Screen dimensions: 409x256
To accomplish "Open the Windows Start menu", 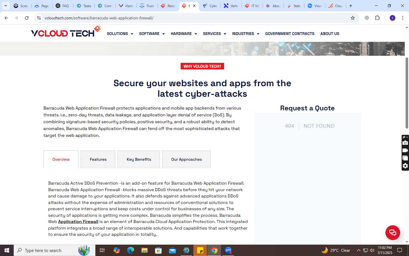I will pyautogui.click(x=7, y=250).
